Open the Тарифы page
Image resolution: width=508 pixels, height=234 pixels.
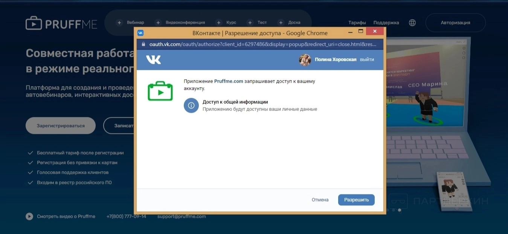[357, 23]
